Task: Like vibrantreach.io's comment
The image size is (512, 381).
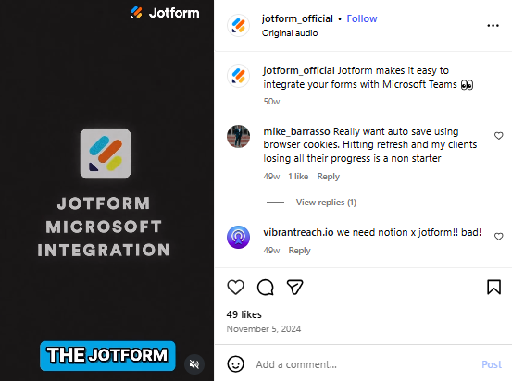Action: coord(498,237)
